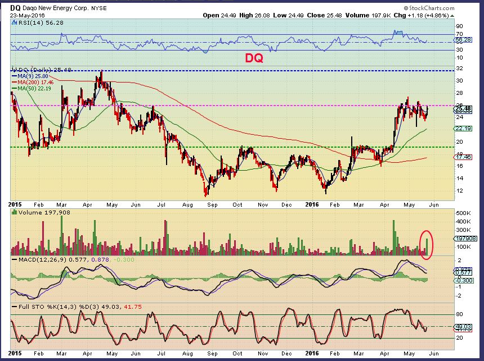Click the 56.28 RSI value tag on right axis
Screen dimensions: 484x361
click(x=463, y=40)
